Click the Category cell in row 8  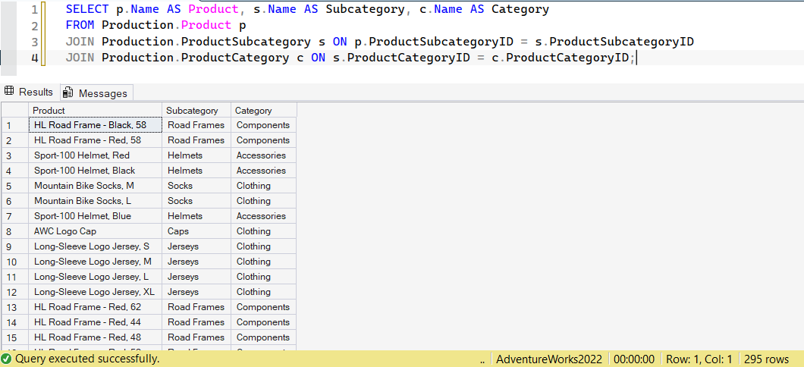coord(263,231)
